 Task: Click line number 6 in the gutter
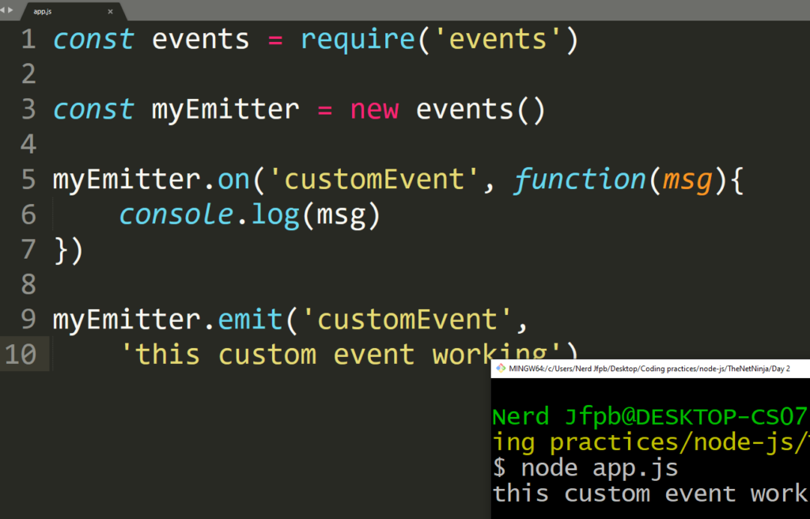coord(29,214)
